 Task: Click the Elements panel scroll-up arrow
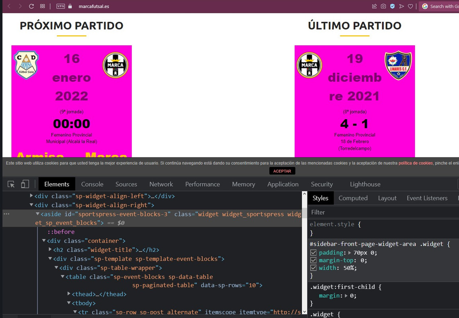point(304,194)
